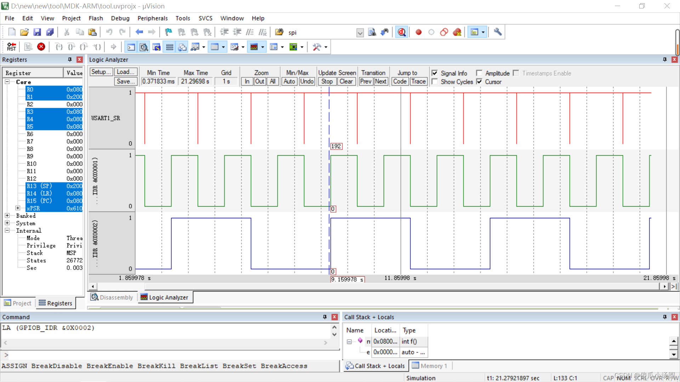Click the red Stop execution icon
Image resolution: width=680 pixels, height=382 pixels.
[x=41, y=47]
